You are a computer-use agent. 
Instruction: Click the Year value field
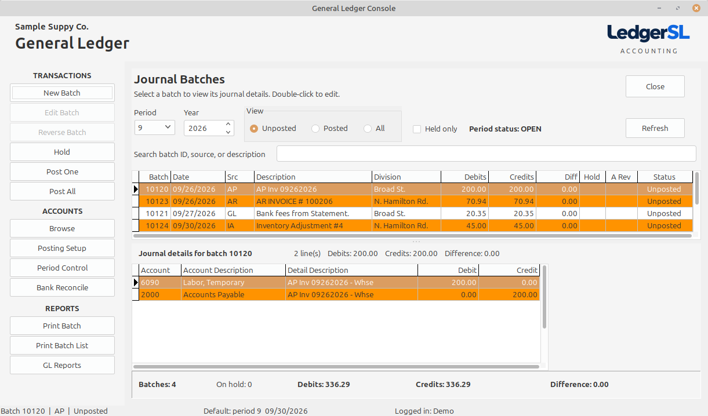tap(204, 128)
